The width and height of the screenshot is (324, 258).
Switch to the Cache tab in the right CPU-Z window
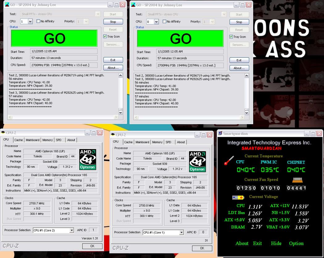(x=128, y=142)
